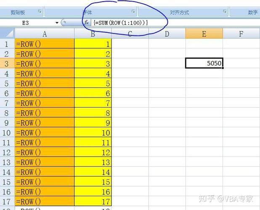Viewport: 260px width, 210px height.
Task: Click cell A2 with =ROW()
Action: pos(45,54)
